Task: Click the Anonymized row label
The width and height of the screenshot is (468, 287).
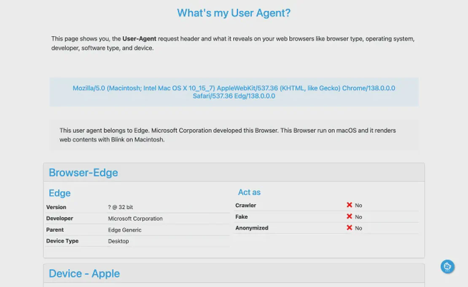Action: (x=252, y=228)
